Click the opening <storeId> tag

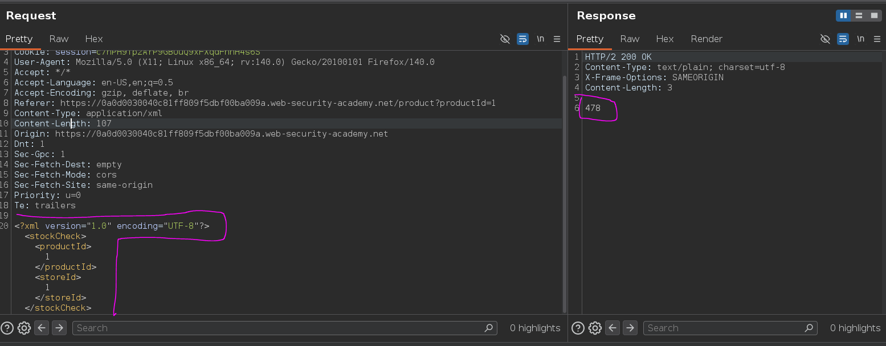(x=58, y=277)
